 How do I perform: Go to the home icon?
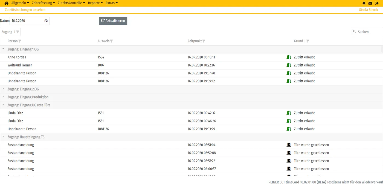(7, 3)
